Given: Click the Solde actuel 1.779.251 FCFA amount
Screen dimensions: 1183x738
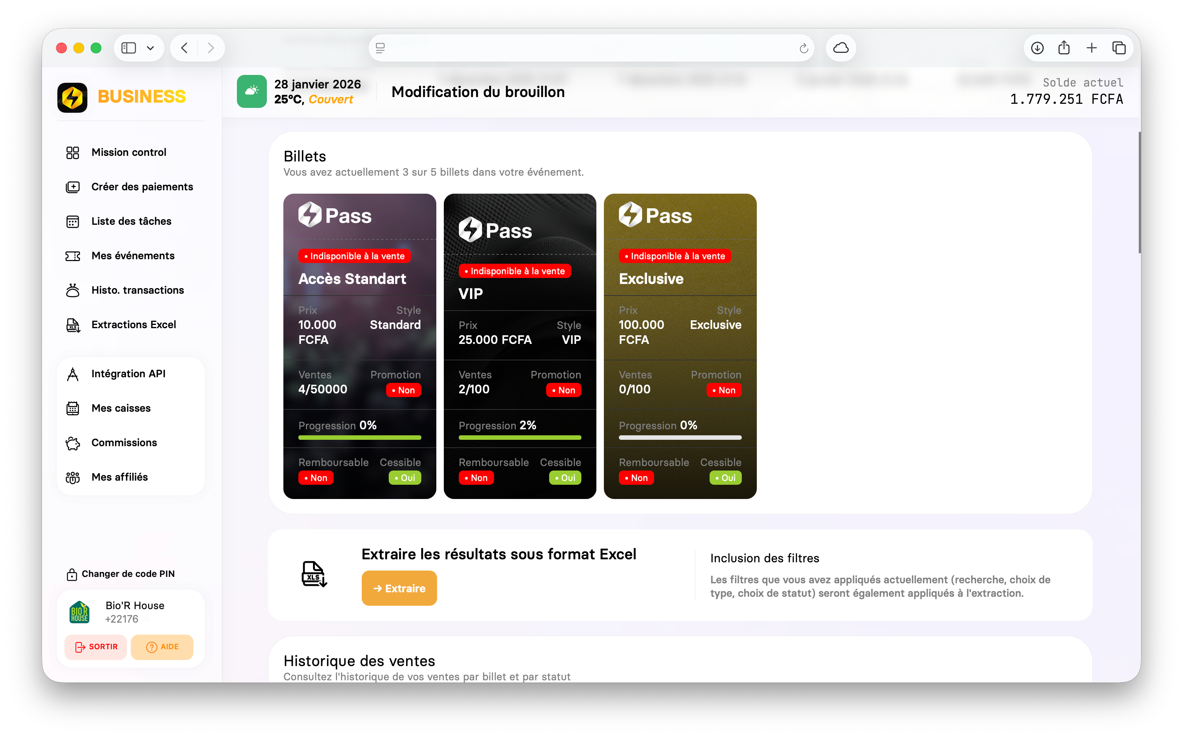Looking at the screenshot, I should [x=1066, y=99].
